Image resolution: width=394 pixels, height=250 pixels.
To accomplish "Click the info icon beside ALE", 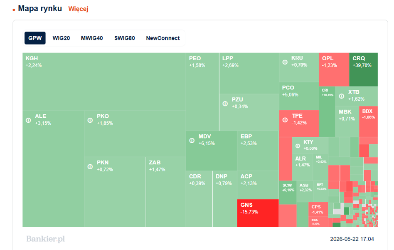I will [x=28, y=120].
